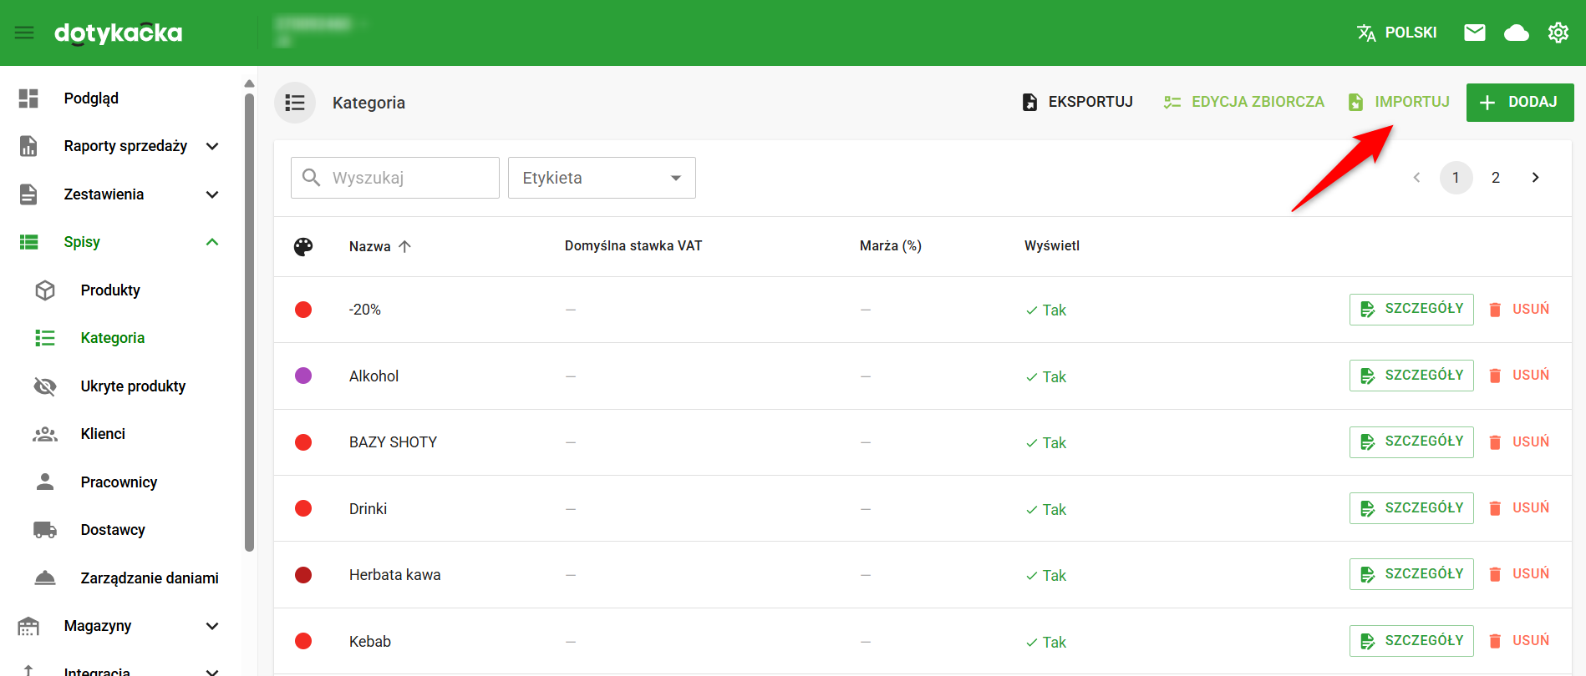Open the cloud sync icon
Screen dimensions: 1586x676
pyautogui.click(x=1516, y=33)
